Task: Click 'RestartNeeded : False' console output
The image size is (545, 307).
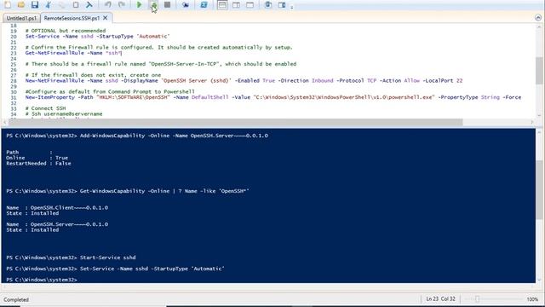Action: [x=38, y=163]
